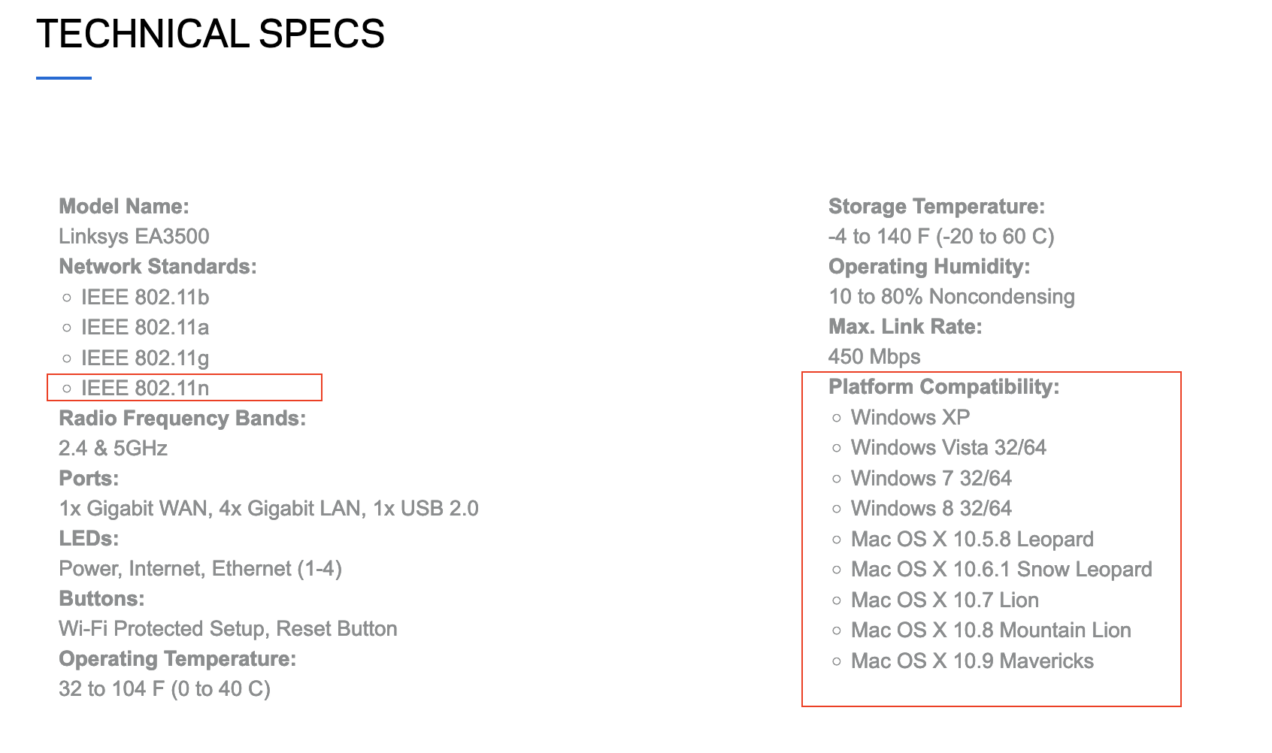The height and width of the screenshot is (753, 1272).
Task: Click the highlighted IEEE 802.11n entry
Action: point(145,389)
